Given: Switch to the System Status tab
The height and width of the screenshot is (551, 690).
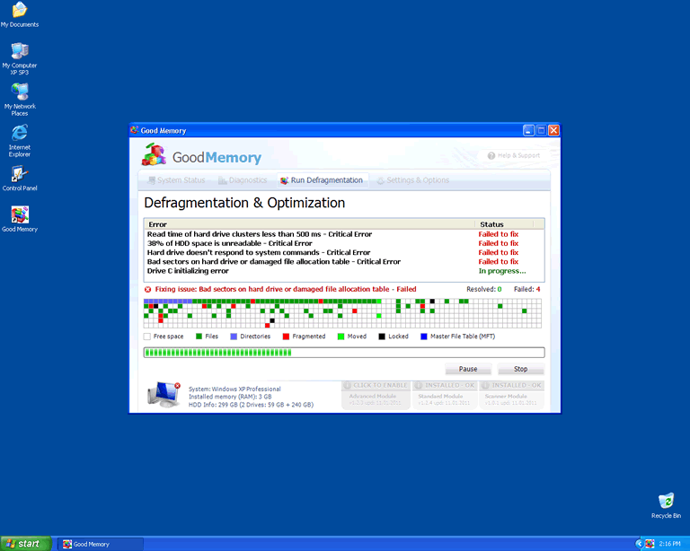Looking at the screenshot, I should (x=176, y=180).
